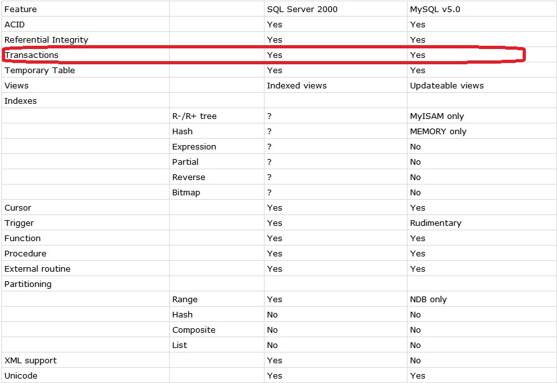The width and height of the screenshot is (557, 383).
Task: Click SQL Server "Yes" for Temporary Table
Action: [x=275, y=71]
